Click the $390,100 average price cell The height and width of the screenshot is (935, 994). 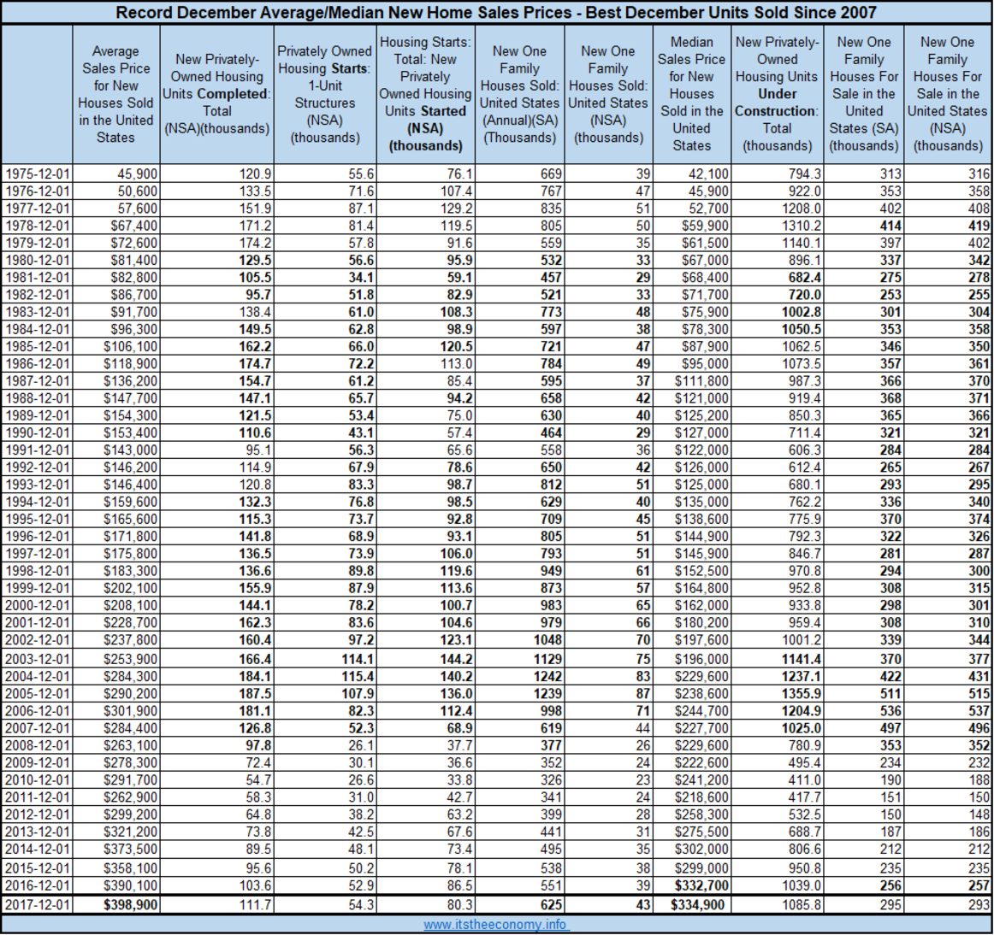pyautogui.click(x=116, y=885)
